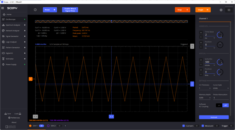Open CH 1 settings menu button
Screen dimensions: 235x130
[x=42, y=126]
